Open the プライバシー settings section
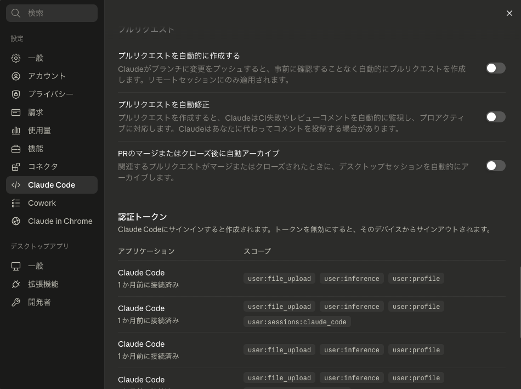Image resolution: width=521 pixels, height=389 pixels. (52, 94)
